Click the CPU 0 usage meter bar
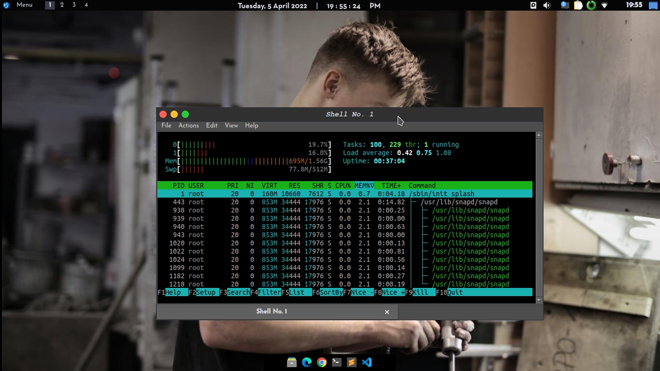 [x=254, y=144]
